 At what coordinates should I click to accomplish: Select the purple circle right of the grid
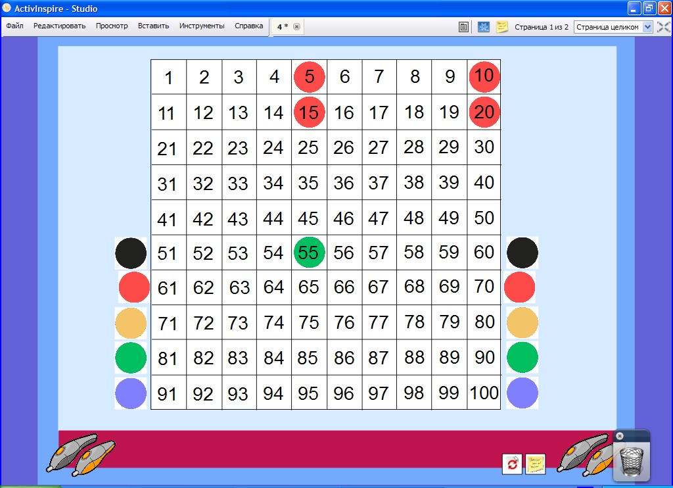(x=522, y=393)
